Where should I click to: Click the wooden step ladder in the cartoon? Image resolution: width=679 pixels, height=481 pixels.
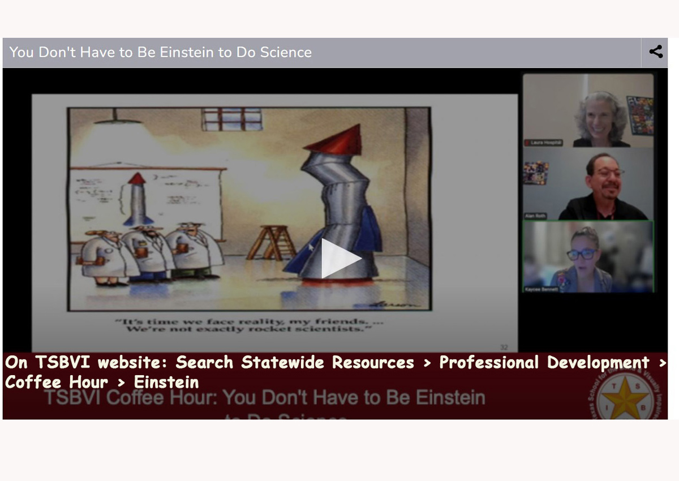coord(272,242)
